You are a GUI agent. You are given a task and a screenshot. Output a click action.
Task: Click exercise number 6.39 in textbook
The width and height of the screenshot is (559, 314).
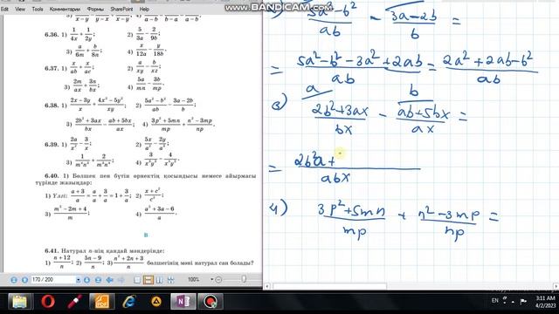52,144
